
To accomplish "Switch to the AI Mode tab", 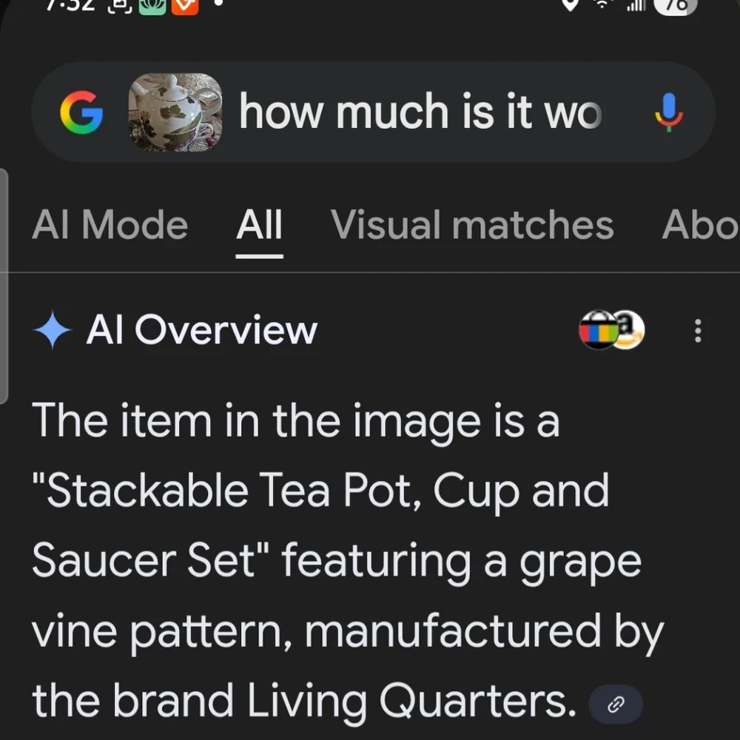I will click(x=110, y=225).
